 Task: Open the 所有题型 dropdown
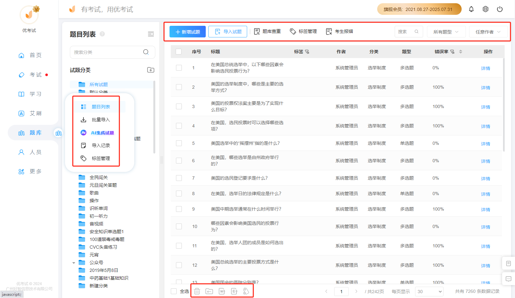pyautogui.click(x=446, y=32)
